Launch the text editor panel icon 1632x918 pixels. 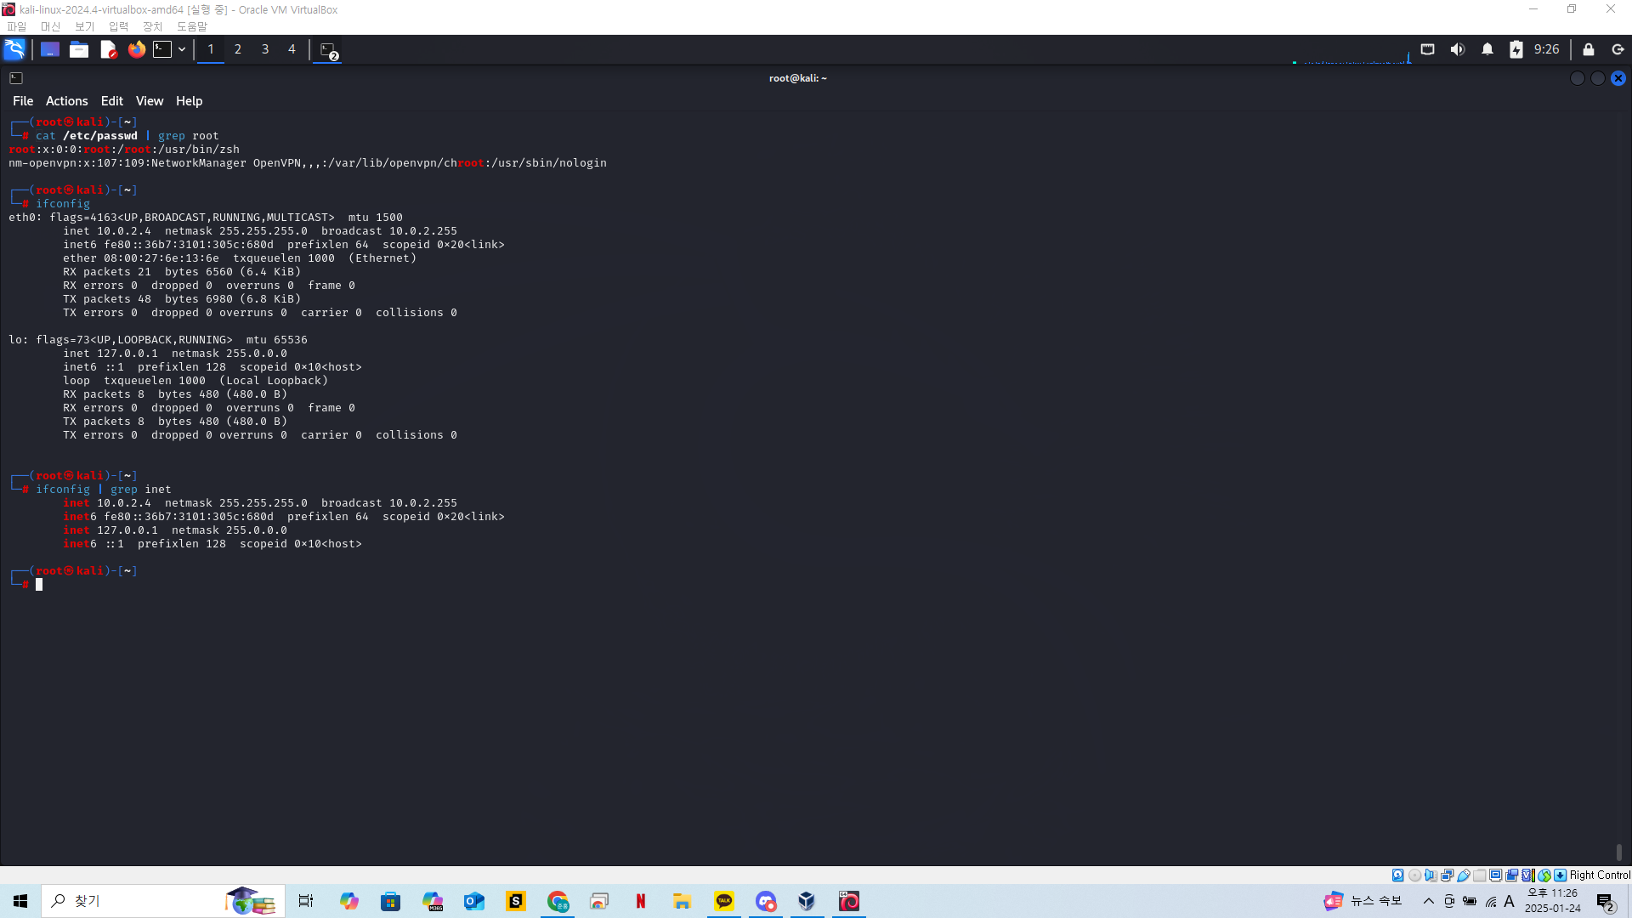(108, 49)
